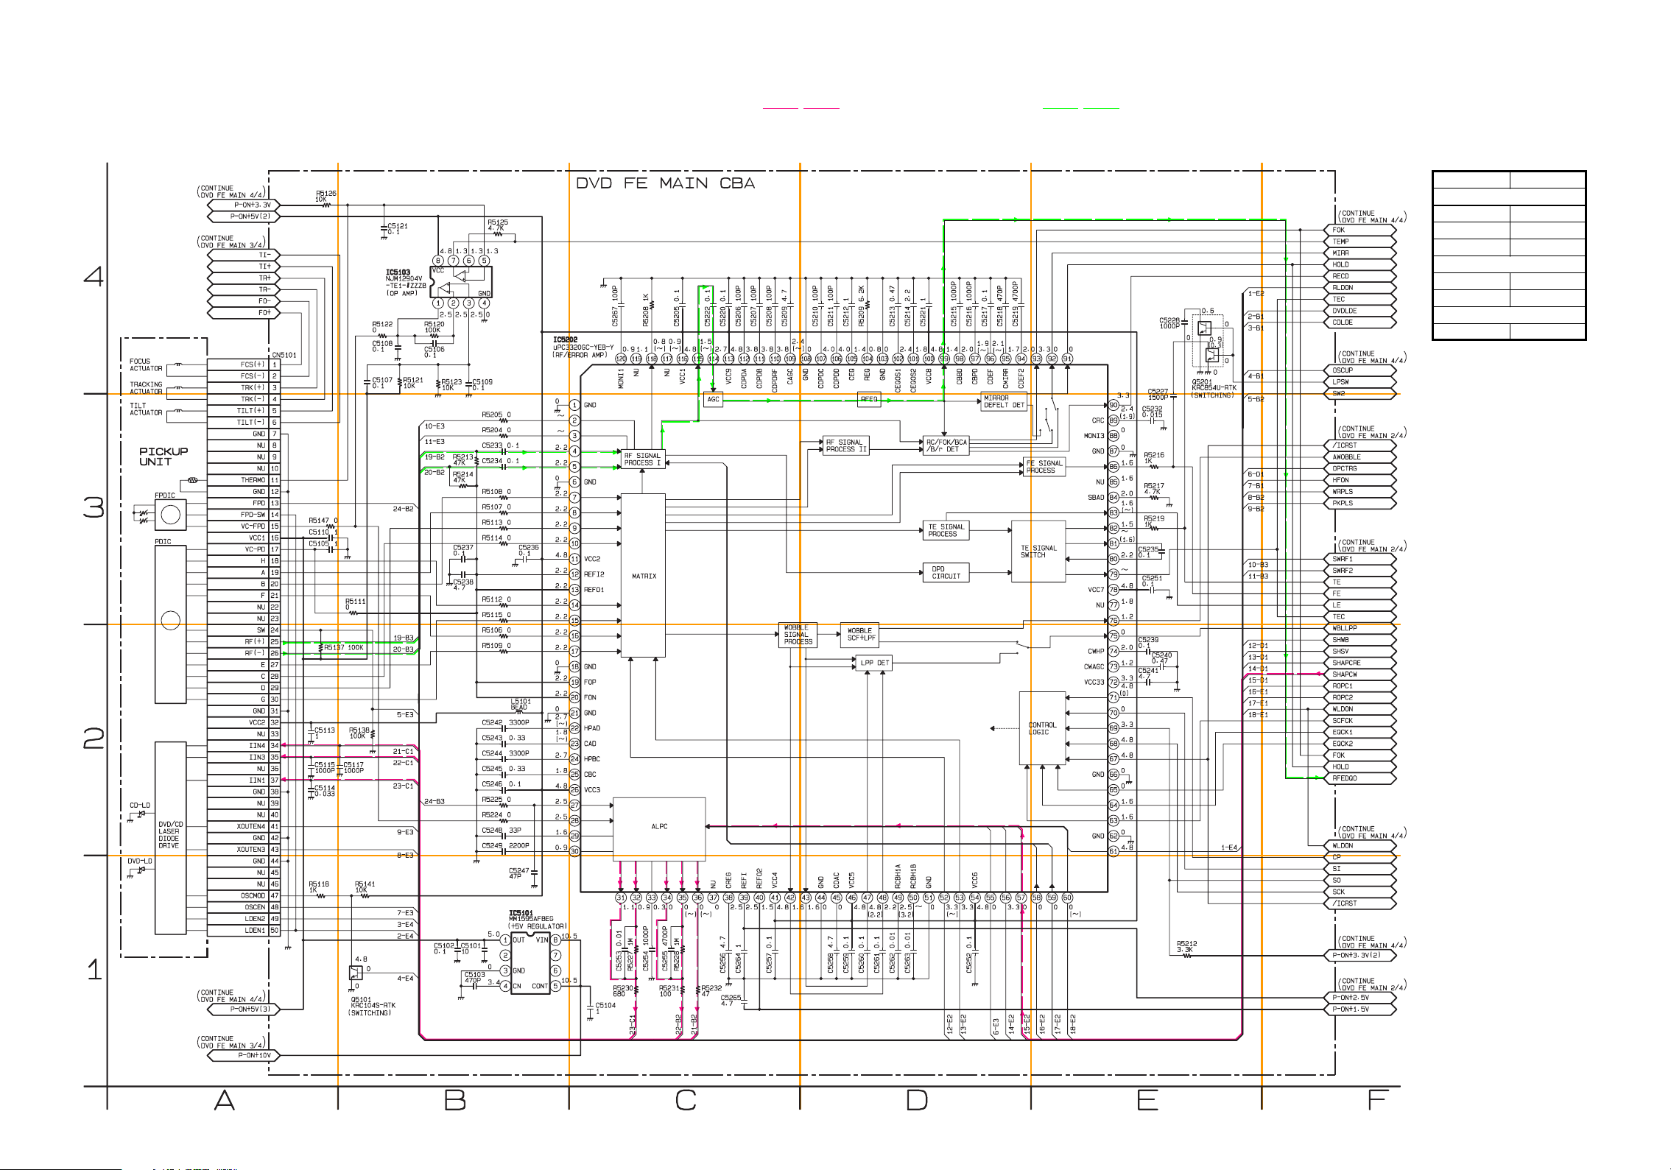Image resolution: width=1671 pixels, height=1170 pixels.
Task: Select the 'MIRROR DEFELT DET' block
Action: click(1004, 401)
